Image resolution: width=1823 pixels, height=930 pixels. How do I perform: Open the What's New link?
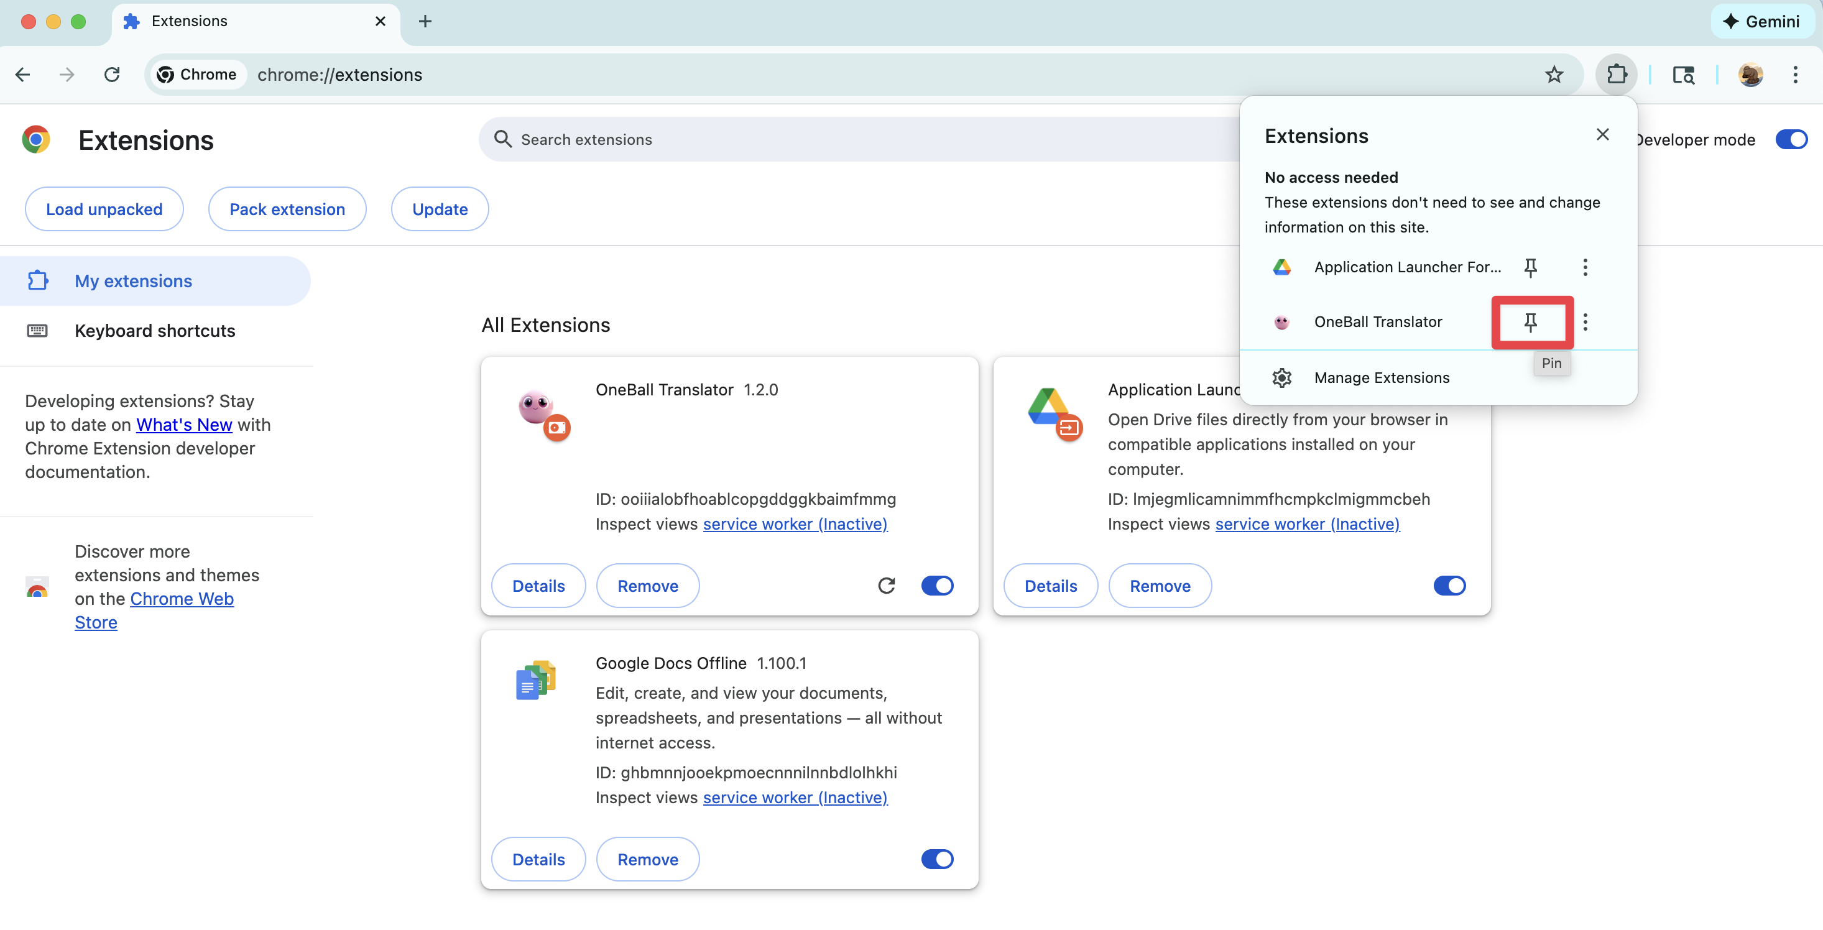click(x=184, y=425)
